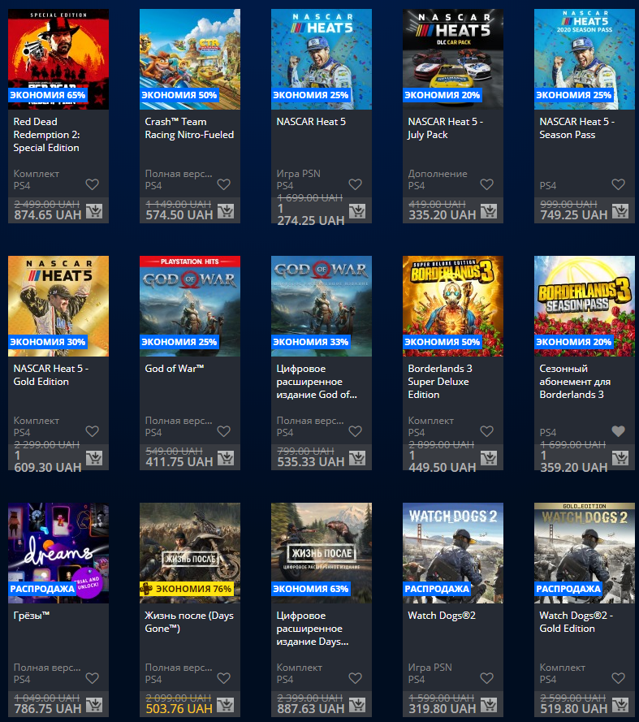Add Грёзы (Dreams) to cart
This screenshot has height=722, width=639.
coord(93,705)
